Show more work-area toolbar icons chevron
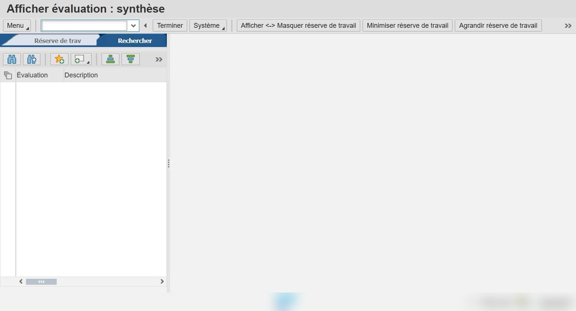 [x=159, y=59]
